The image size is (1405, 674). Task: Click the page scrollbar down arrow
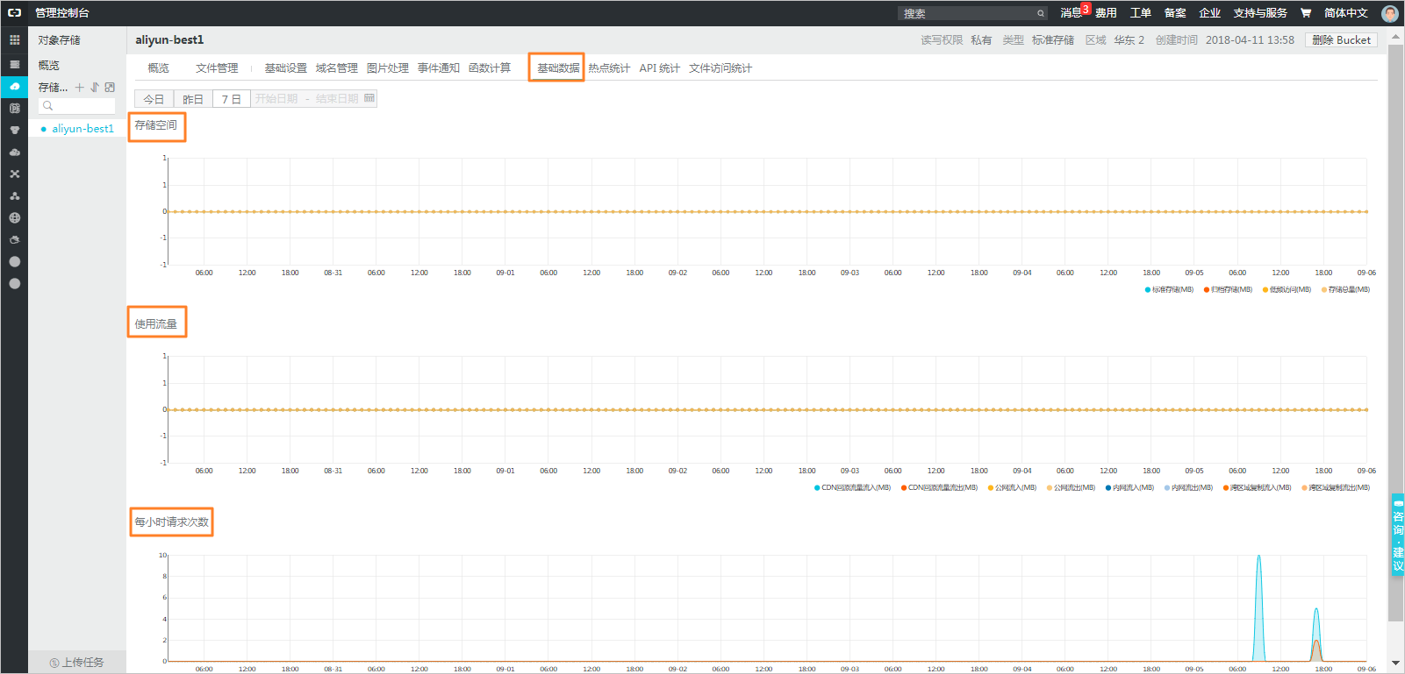coord(1395,663)
